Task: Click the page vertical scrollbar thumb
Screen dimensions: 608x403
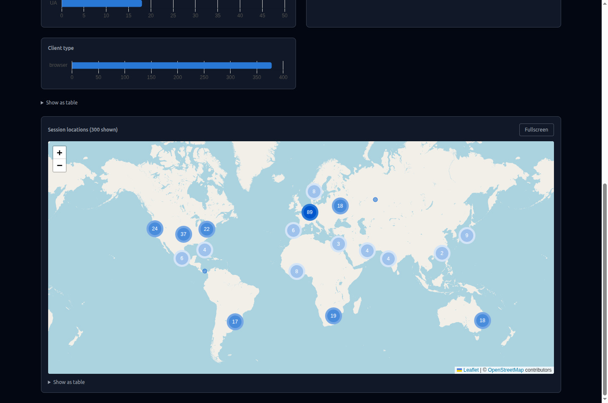Action: click(x=605, y=289)
